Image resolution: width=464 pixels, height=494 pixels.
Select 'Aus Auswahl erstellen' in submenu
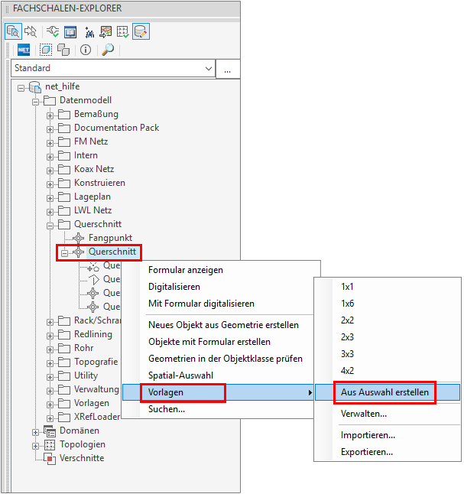[384, 392]
